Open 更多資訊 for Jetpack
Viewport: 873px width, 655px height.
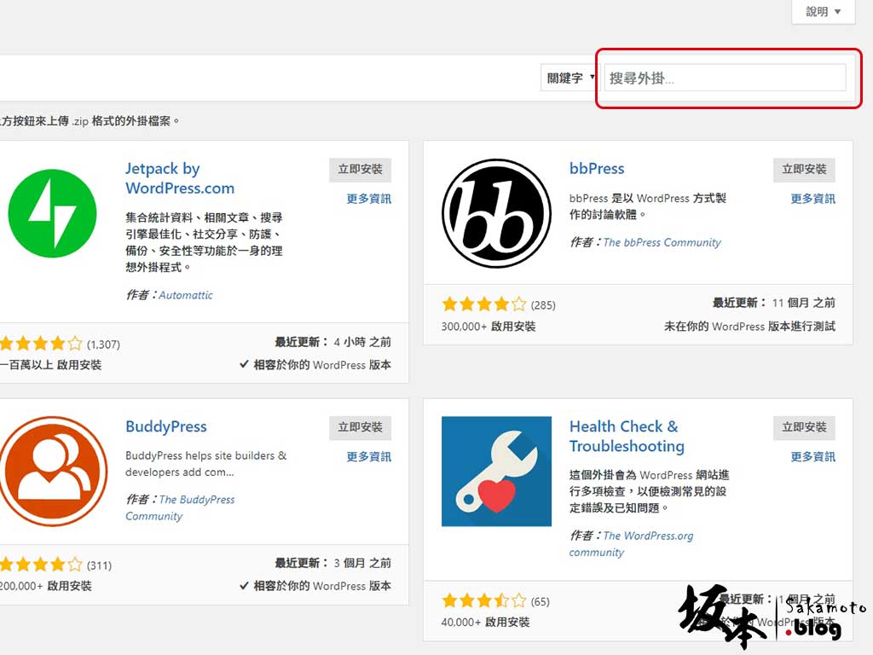point(368,199)
